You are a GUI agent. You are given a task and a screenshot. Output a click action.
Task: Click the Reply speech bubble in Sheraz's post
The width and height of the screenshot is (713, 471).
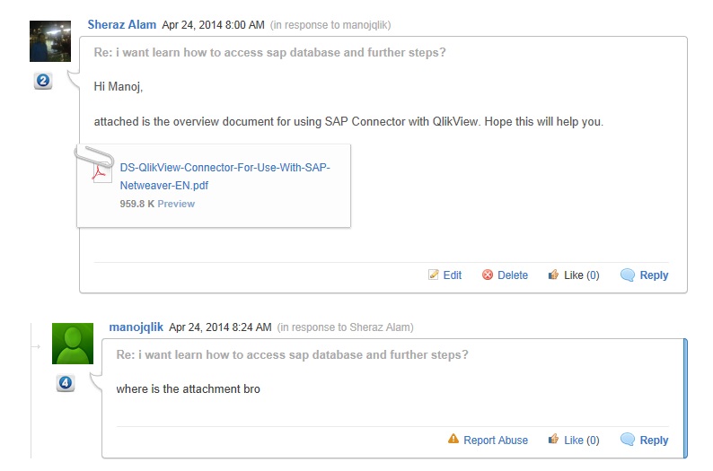click(628, 275)
